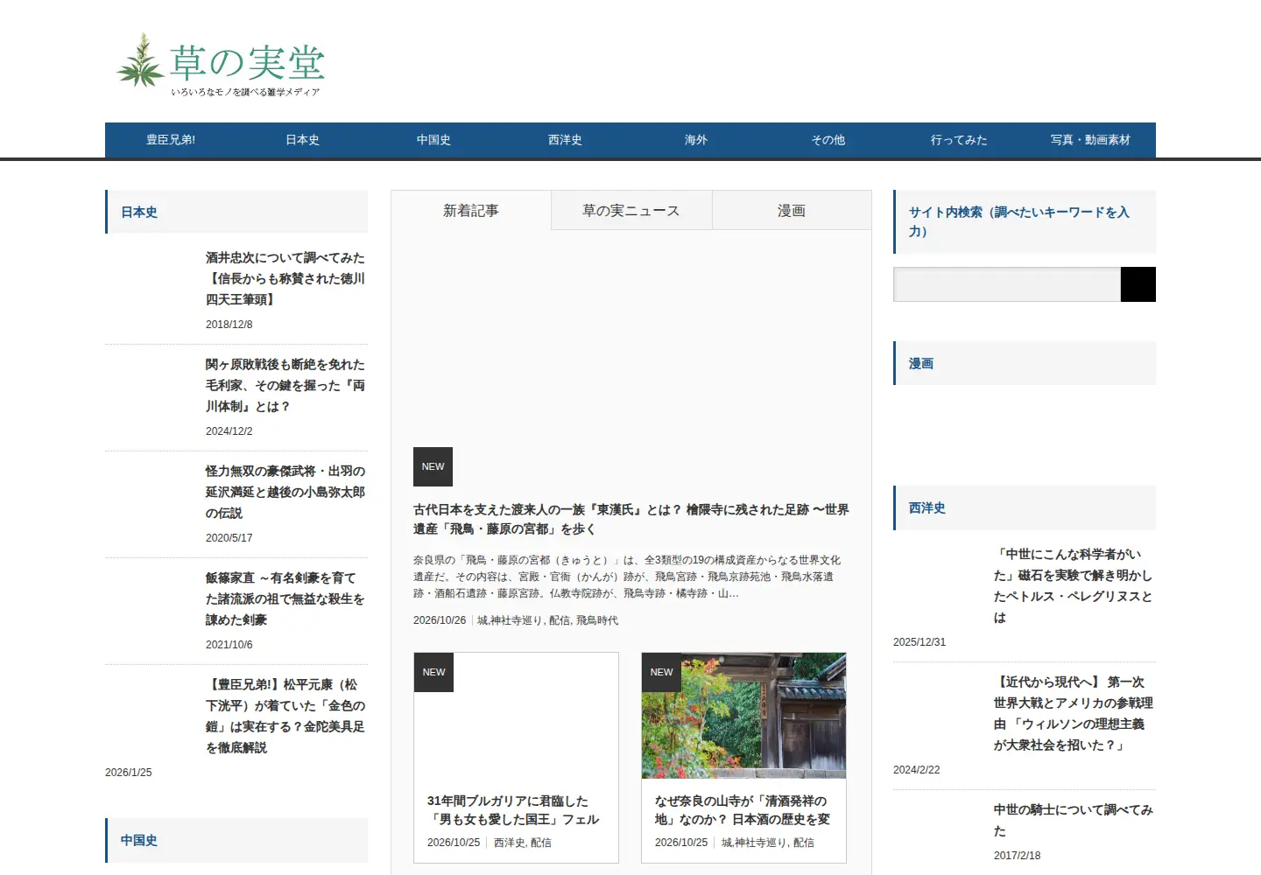Open the 中国史 navigation menu
The width and height of the screenshot is (1261, 875).
(x=433, y=140)
